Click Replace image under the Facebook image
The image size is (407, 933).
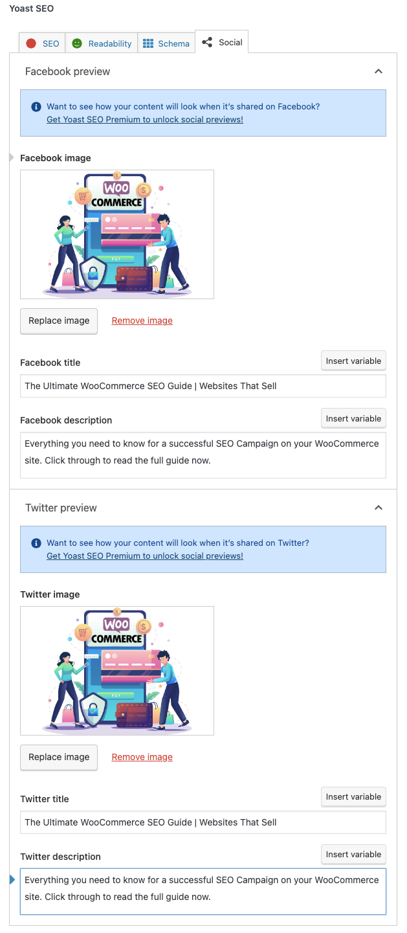pos(58,321)
